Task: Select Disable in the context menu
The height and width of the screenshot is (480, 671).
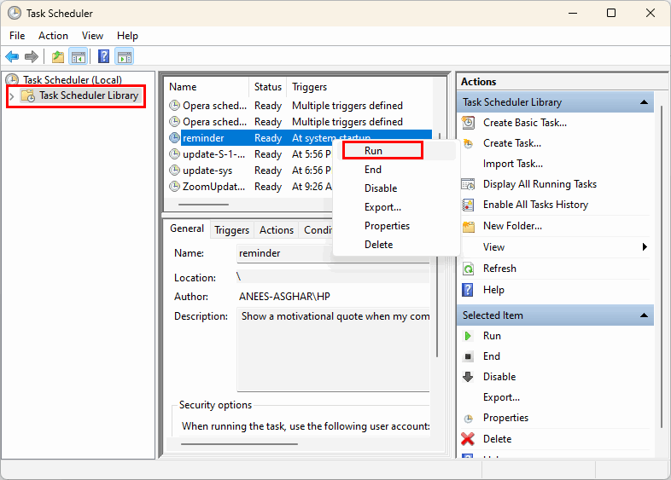Action: tap(381, 188)
